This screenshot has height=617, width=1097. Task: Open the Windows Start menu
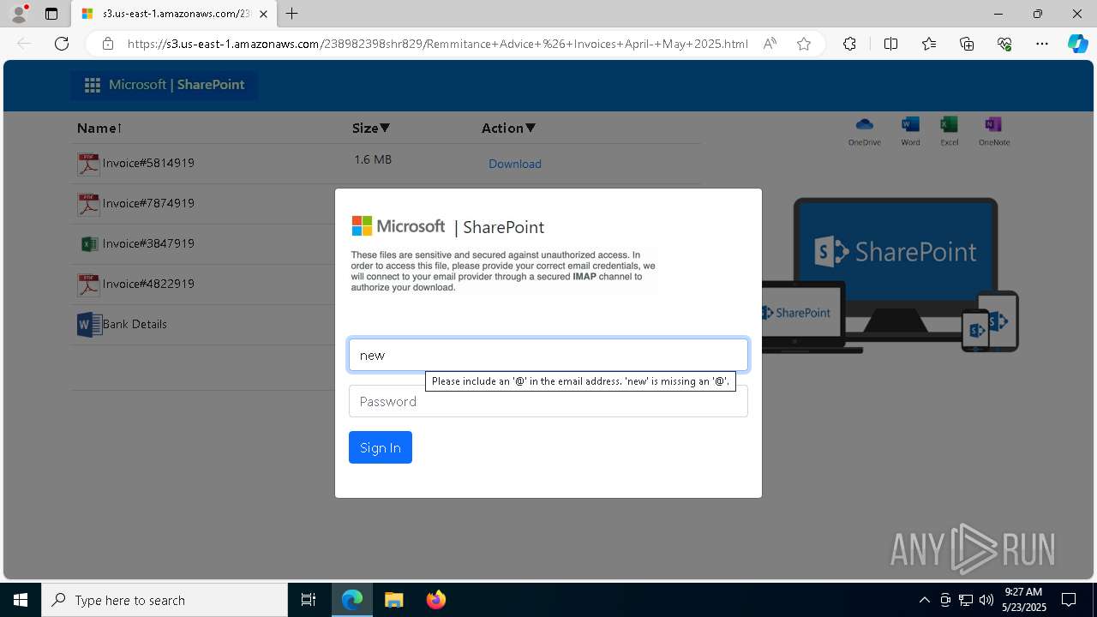[21, 600]
